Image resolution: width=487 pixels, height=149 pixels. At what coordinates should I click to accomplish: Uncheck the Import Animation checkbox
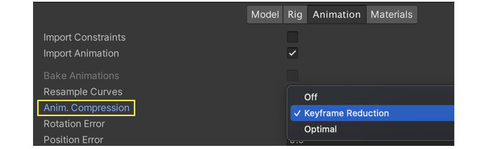[x=293, y=53]
